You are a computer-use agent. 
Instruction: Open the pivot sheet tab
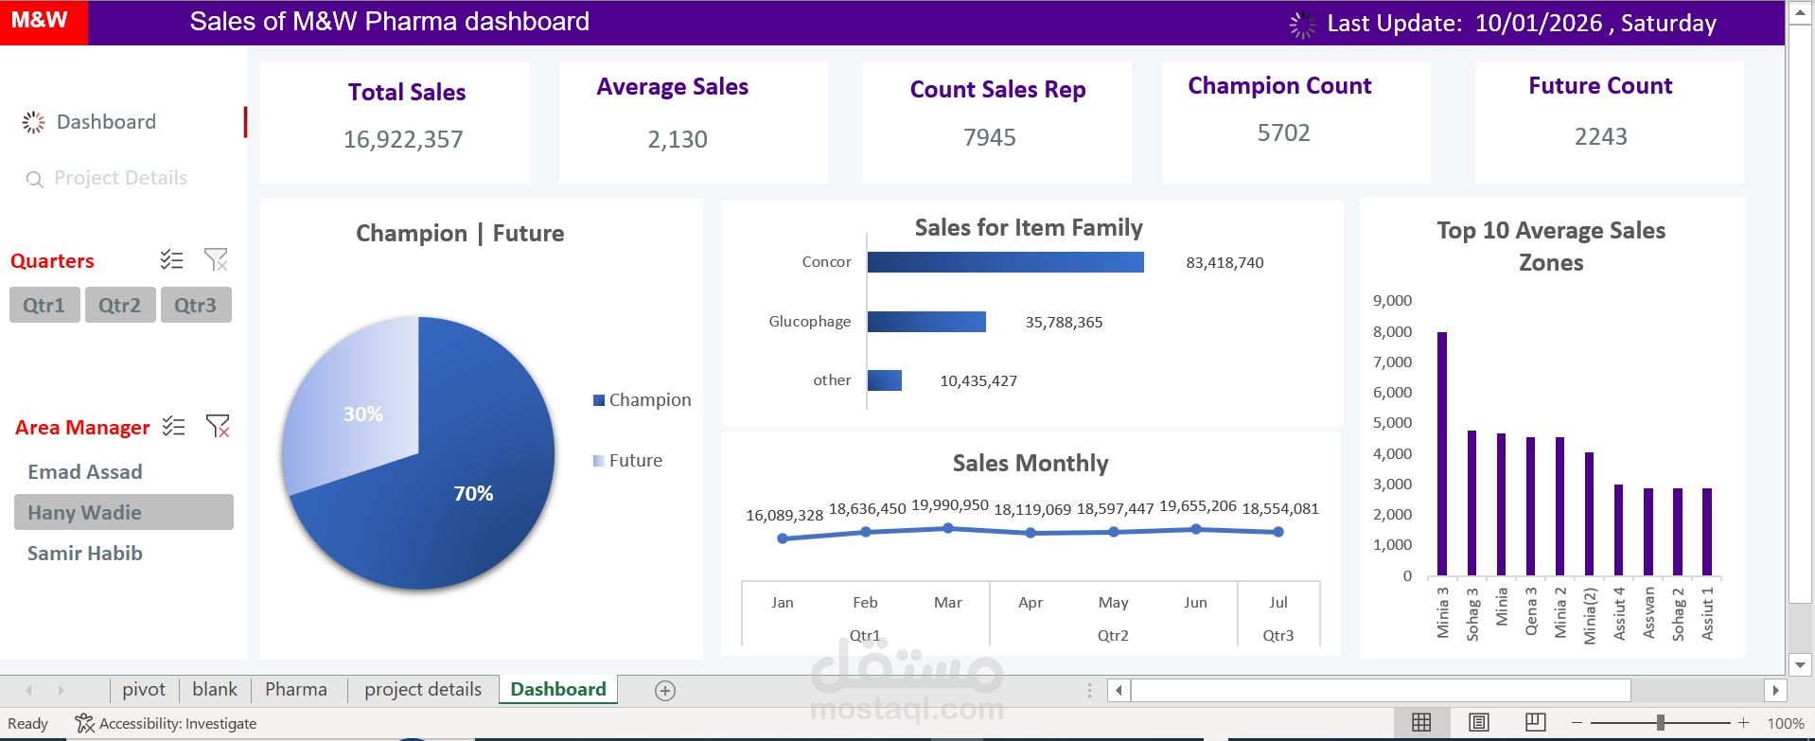(144, 690)
